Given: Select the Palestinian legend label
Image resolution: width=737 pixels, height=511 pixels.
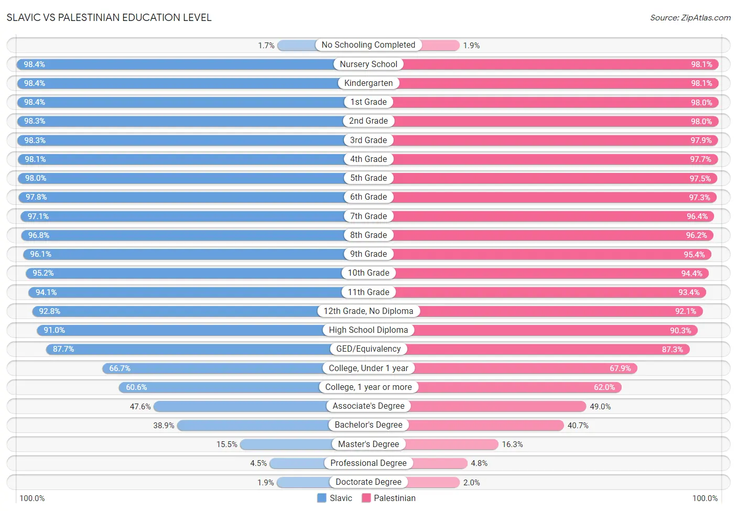Looking at the screenshot, I should click(395, 498).
